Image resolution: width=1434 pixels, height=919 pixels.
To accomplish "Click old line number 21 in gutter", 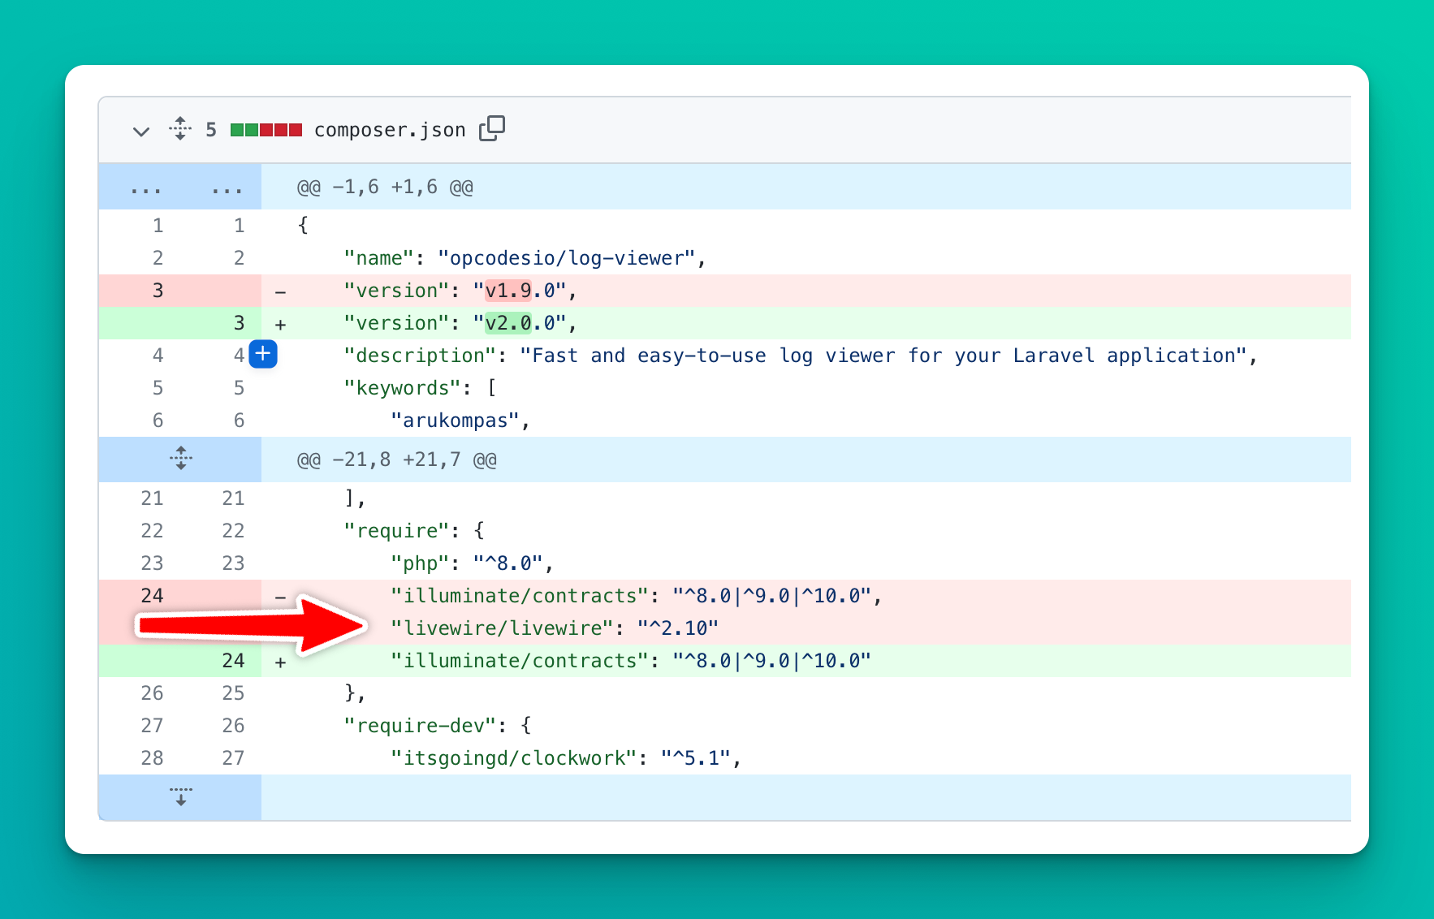I will coord(152,498).
